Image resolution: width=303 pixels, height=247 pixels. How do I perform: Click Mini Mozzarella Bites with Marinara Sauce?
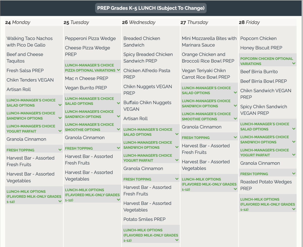coord(209,42)
